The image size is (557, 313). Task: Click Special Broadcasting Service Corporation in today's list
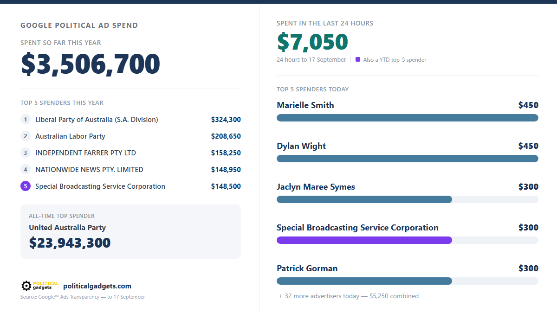pos(357,228)
